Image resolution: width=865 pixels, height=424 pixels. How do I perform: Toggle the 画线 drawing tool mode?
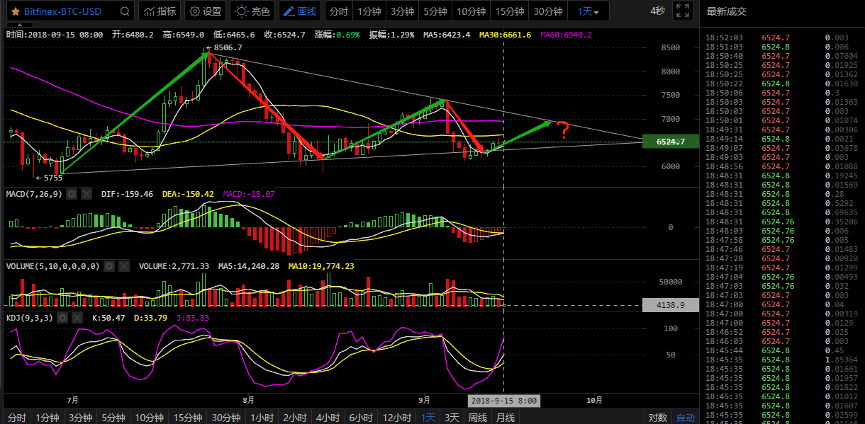coord(298,12)
